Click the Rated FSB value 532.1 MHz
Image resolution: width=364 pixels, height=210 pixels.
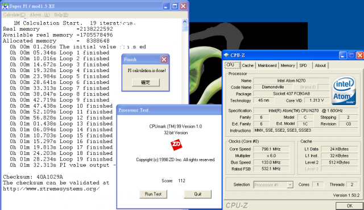[x=271, y=169]
